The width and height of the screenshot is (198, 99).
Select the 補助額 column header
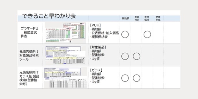(x=126, y=18)
